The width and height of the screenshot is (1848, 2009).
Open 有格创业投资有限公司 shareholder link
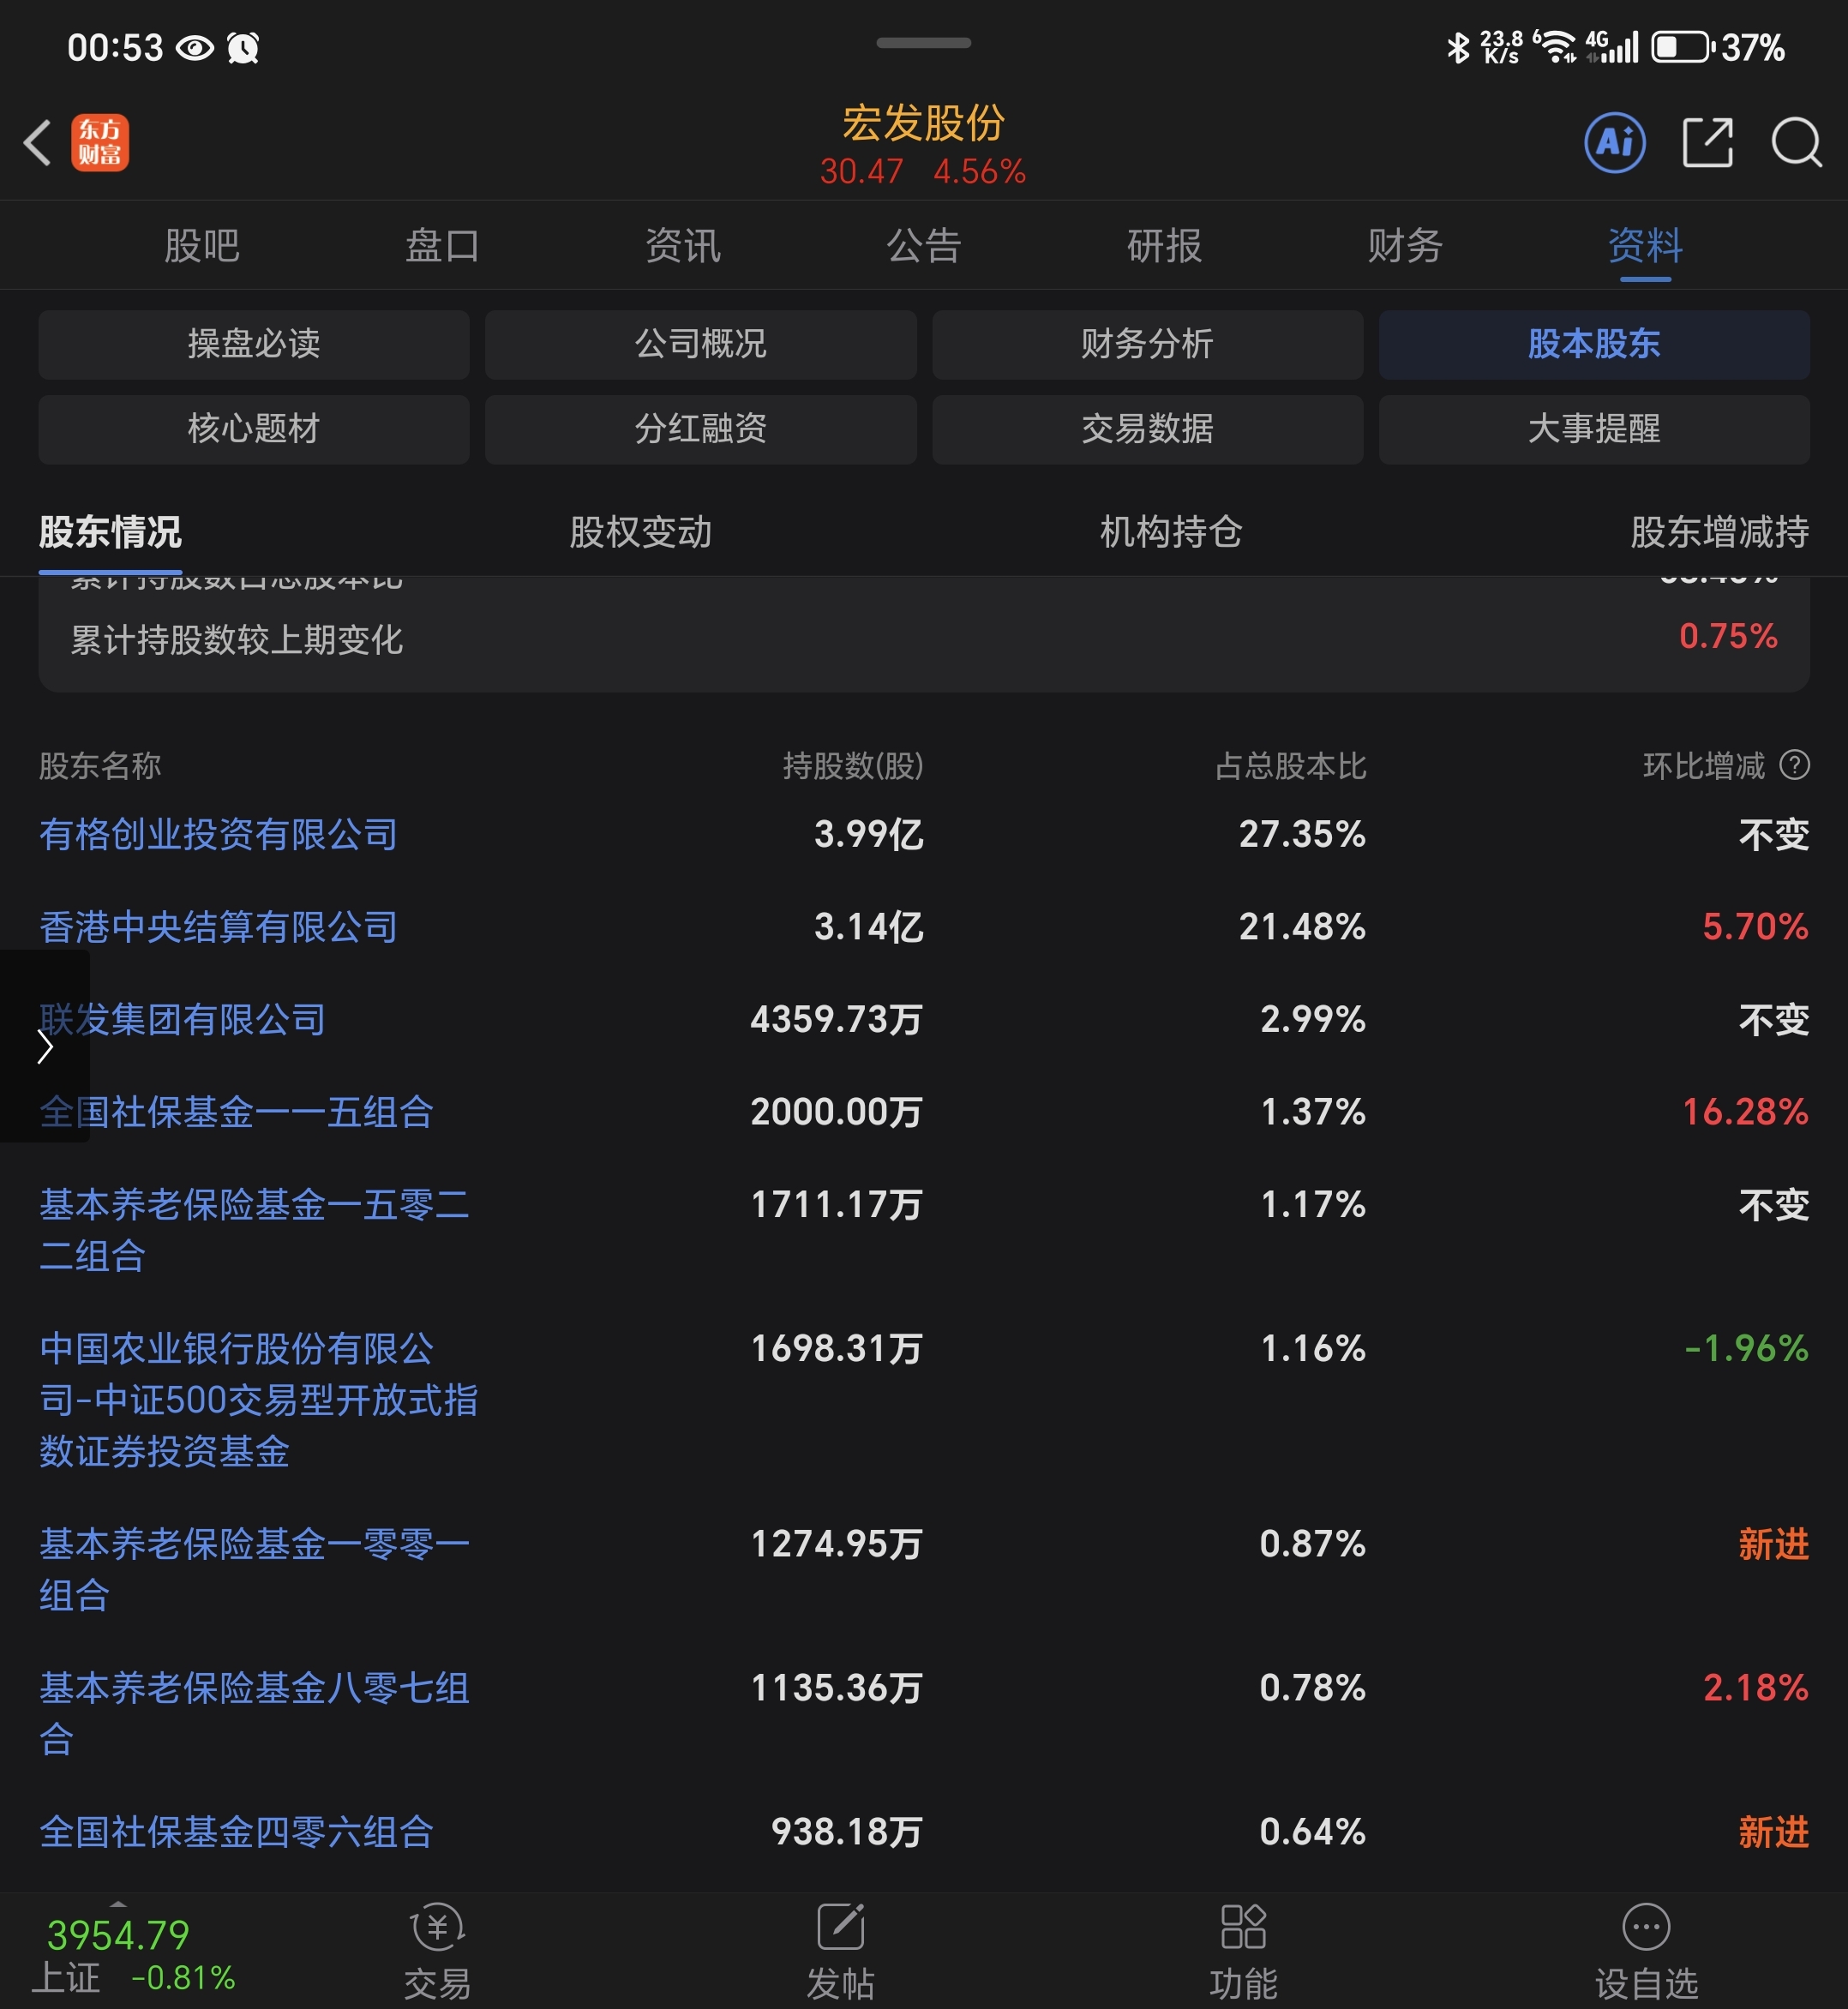coord(218,834)
